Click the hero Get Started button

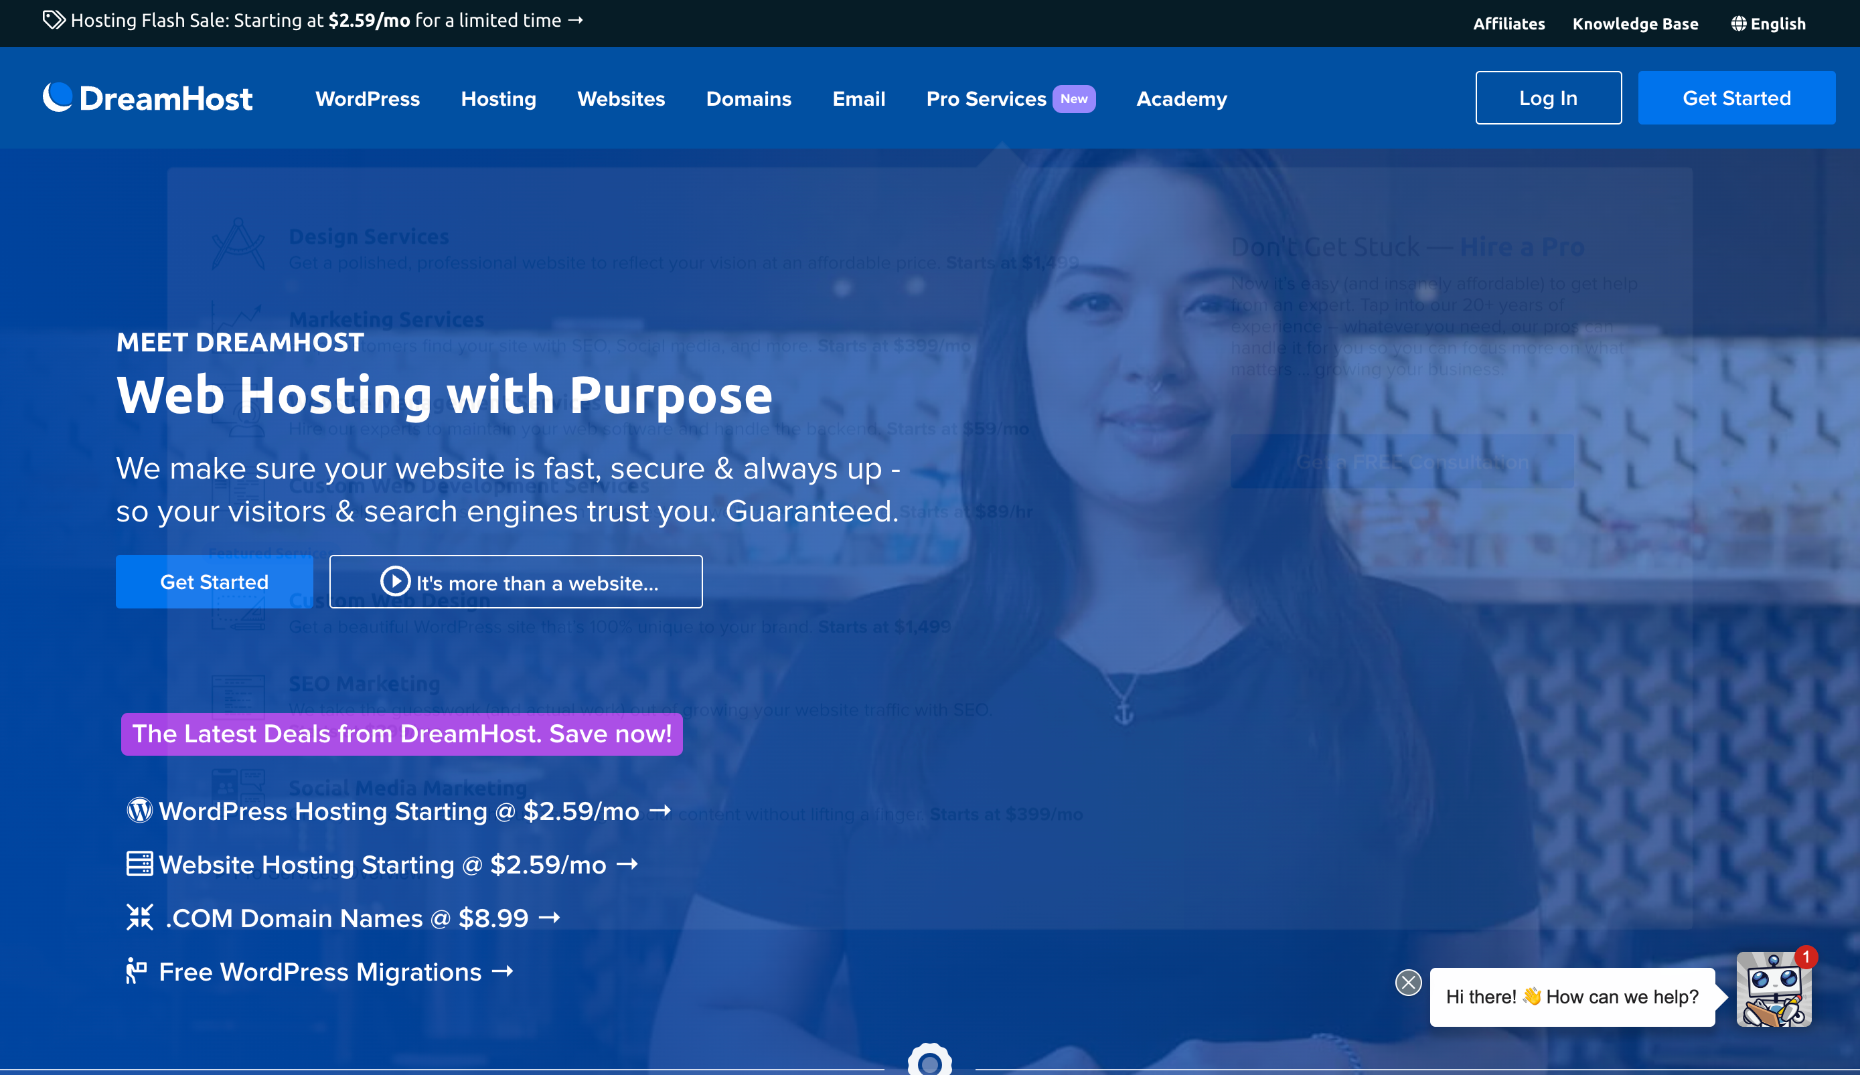click(214, 582)
